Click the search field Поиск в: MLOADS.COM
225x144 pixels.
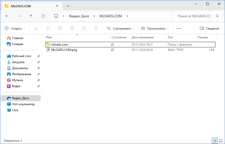click(194, 16)
